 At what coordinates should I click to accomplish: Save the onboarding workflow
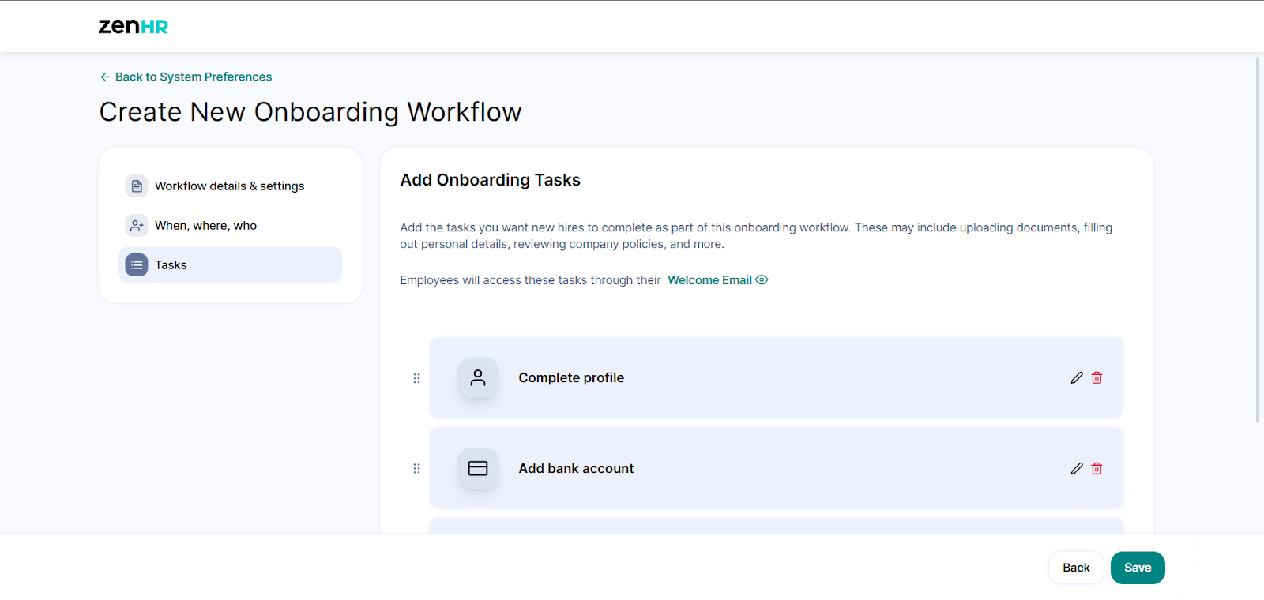pos(1138,568)
